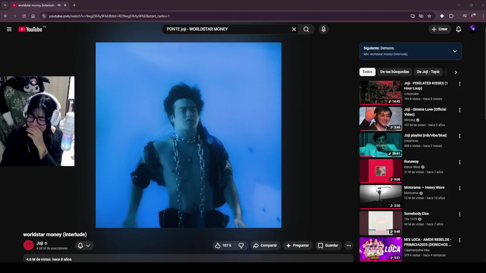
Task: Open tab search dropdown arrow
Action: (5, 5)
